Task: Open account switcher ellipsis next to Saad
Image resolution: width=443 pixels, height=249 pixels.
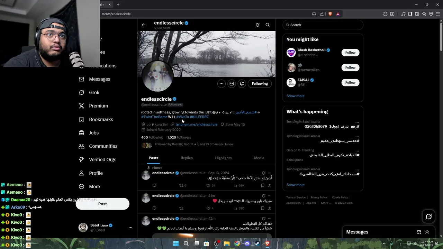Action: point(130,228)
